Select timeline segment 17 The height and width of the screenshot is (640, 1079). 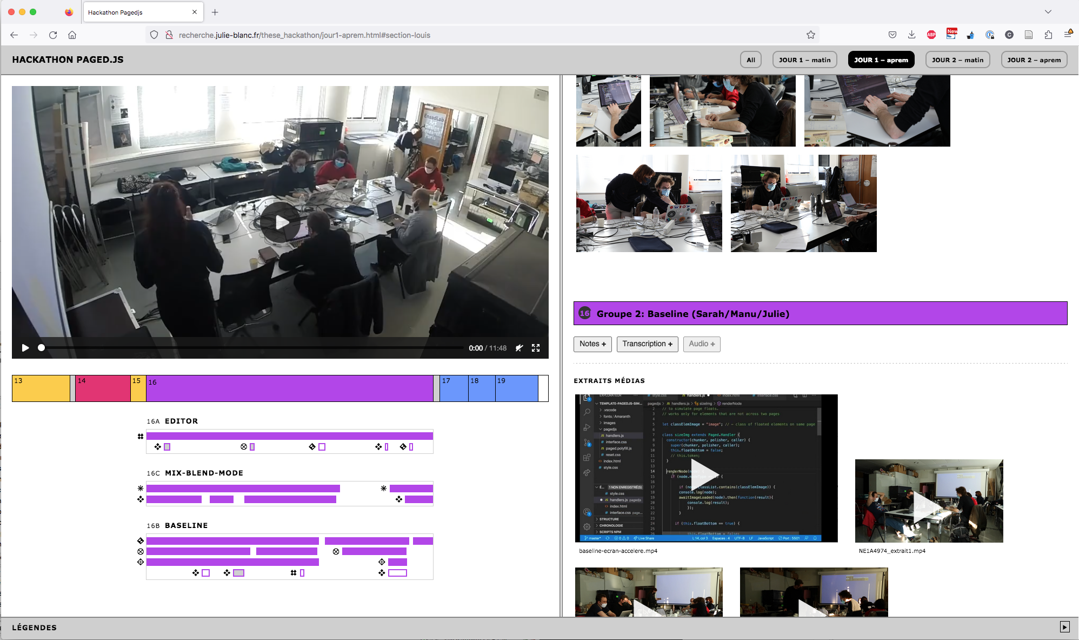tap(454, 388)
